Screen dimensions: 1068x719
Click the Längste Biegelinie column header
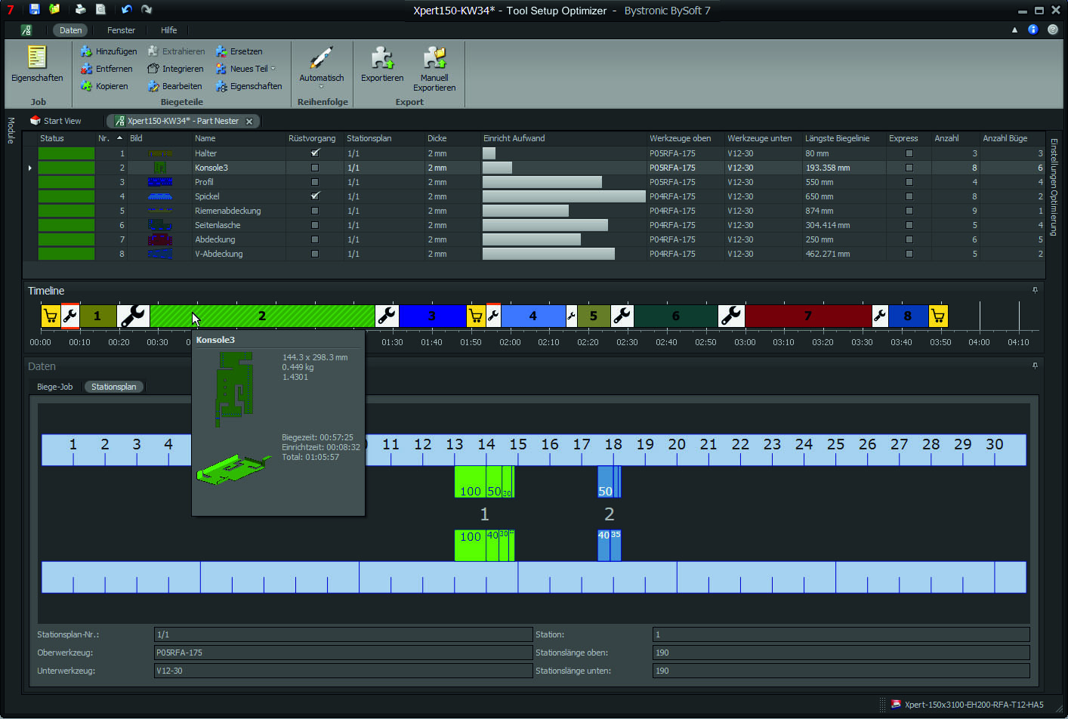837,138
